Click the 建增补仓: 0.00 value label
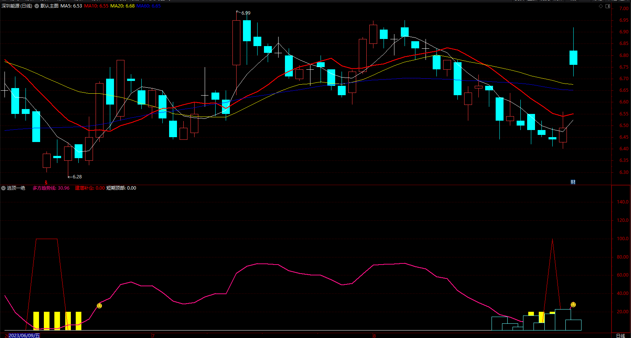Screen dimensions: 631x338 click(x=90, y=188)
